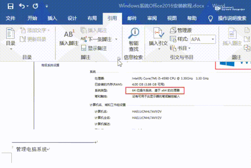Image resolution: width=251 pixels, height=168 pixels.
Task: Undo the last action
Action: (22, 6)
